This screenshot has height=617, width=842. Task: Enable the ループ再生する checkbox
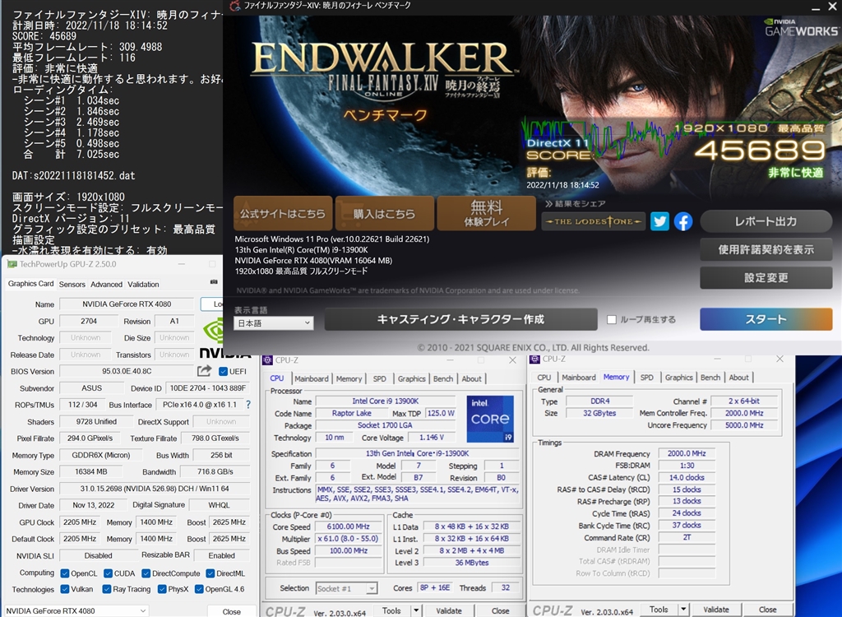(611, 320)
